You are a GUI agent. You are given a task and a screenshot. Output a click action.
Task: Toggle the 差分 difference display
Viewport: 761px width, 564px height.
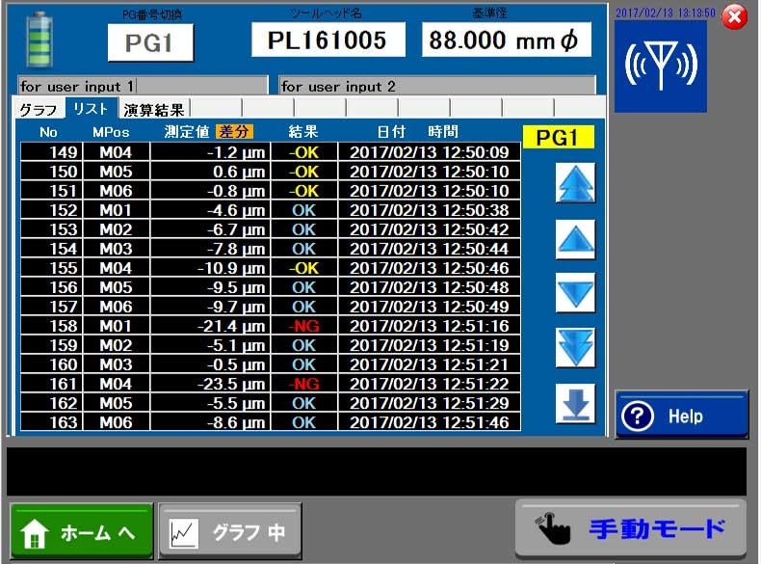point(234,131)
